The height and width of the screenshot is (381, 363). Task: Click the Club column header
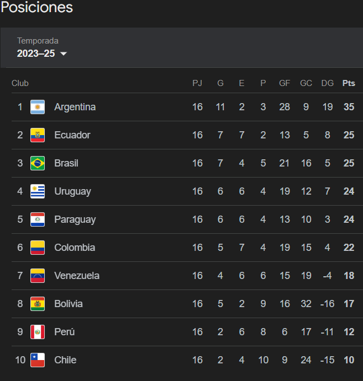tap(20, 83)
